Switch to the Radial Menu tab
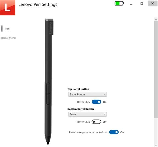Image resolution: width=158 pixels, height=147 pixels. pos(8,38)
